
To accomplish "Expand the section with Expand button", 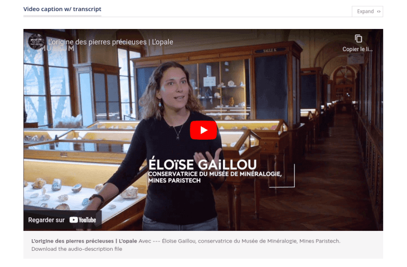I will tap(367, 11).
